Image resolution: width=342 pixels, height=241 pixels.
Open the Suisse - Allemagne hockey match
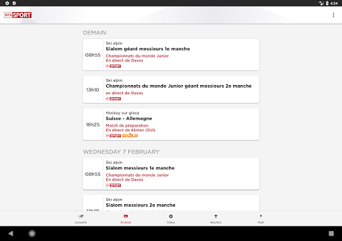coord(171,125)
